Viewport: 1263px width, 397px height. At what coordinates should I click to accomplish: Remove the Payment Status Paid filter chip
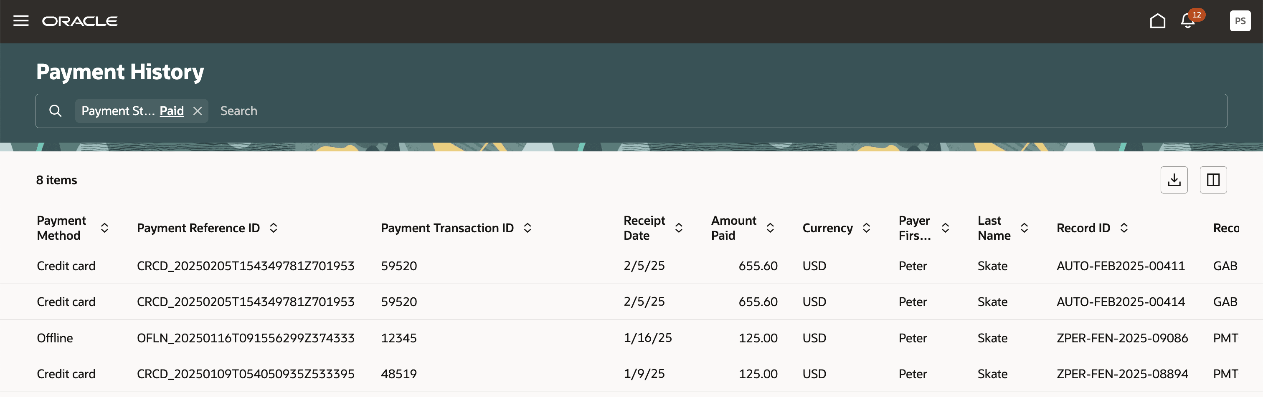tap(198, 111)
